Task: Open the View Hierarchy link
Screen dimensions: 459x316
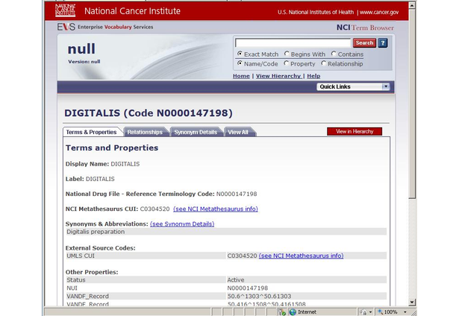Action: click(278, 76)
